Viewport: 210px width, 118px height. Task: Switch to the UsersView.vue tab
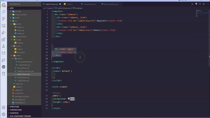[x=90, y=4]
